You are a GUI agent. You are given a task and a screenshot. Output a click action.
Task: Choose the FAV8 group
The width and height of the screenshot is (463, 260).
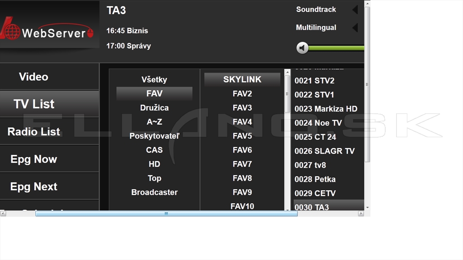click(x=242, y=178)
